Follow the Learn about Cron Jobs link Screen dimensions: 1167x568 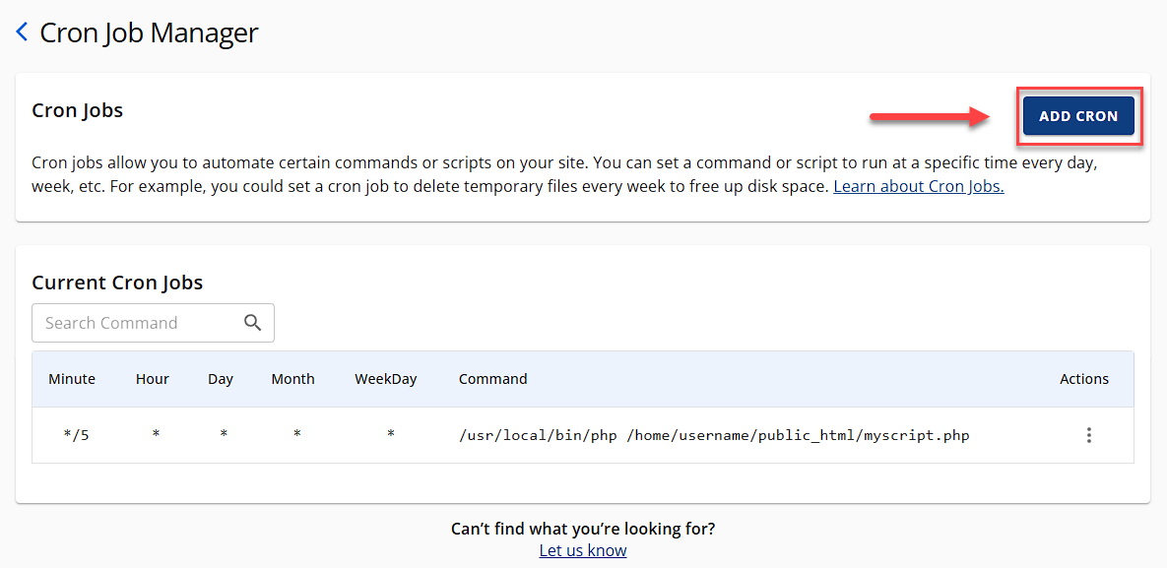pos(918,185)
